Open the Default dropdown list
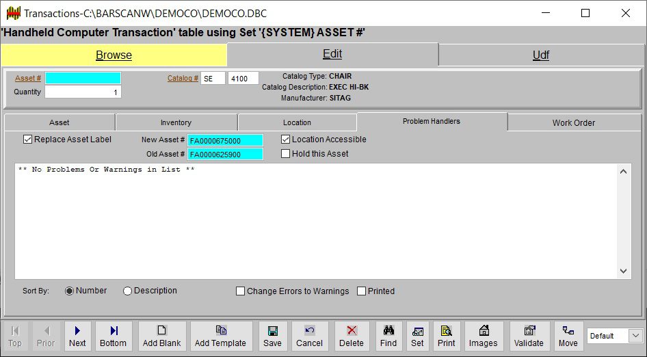Screen dimensions: 647x357 click(635, 336)
